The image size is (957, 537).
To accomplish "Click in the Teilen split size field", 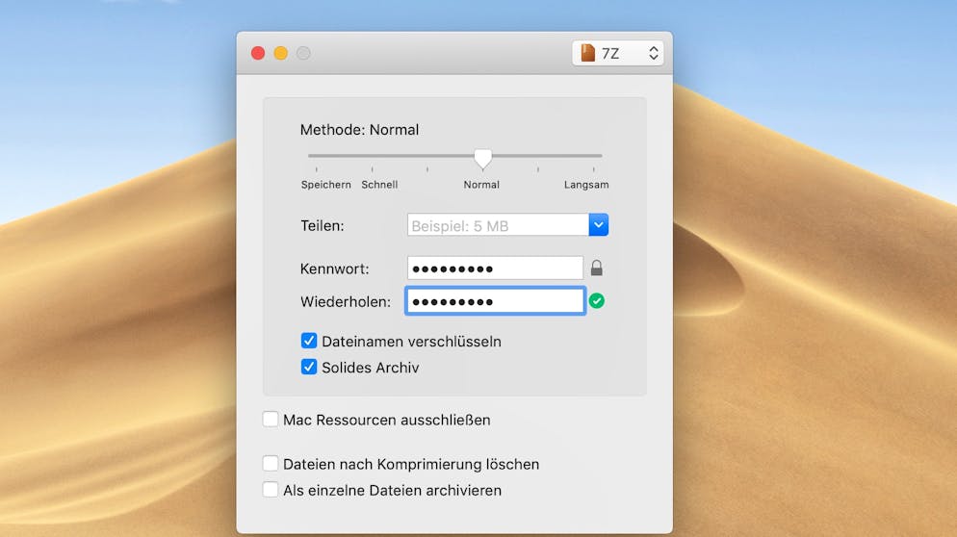I will coord(498,225).
